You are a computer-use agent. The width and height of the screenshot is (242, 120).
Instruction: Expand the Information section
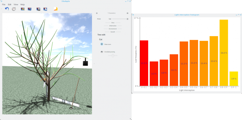tap(113, 26)
